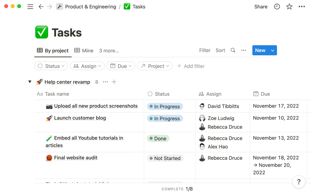The height and width of the screenshot is (194, 311).
Task: Click the forward navigation arrow
Action: tap(50, 6)
